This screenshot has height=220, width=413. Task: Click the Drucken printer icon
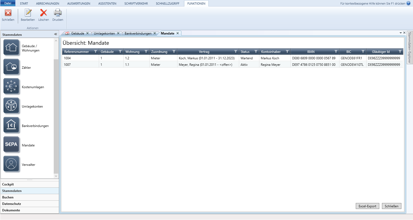pos(58,13)
